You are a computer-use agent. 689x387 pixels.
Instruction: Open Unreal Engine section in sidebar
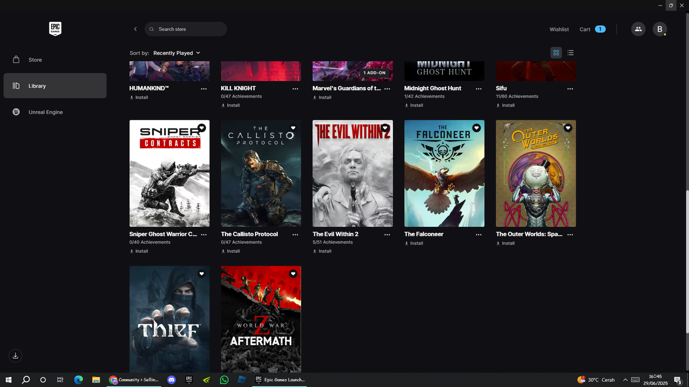55,112
